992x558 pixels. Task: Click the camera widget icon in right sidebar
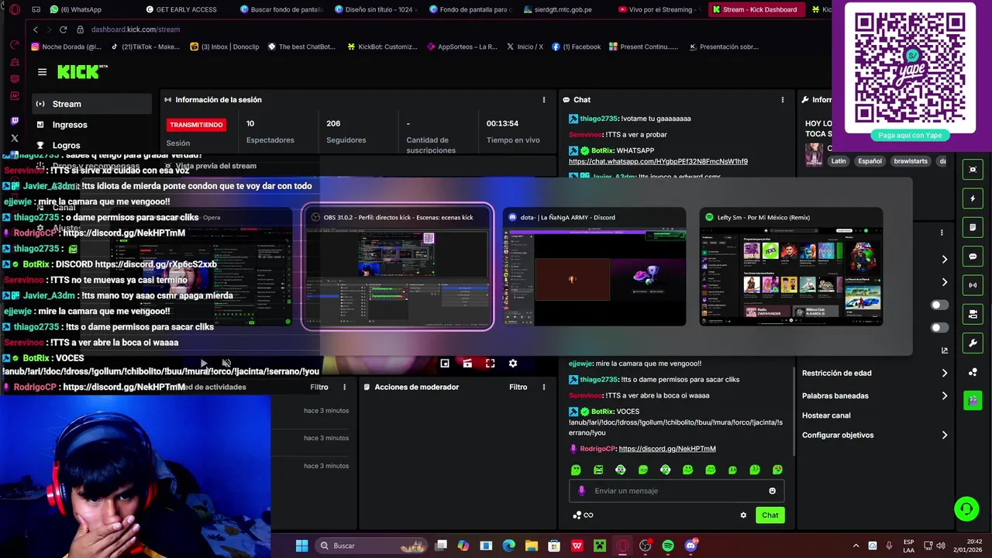click(x=973, y=314)
